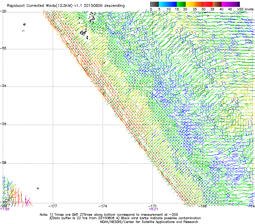Click the small island outline near -179, -20.7
The image size is (255, 224).
24,24
